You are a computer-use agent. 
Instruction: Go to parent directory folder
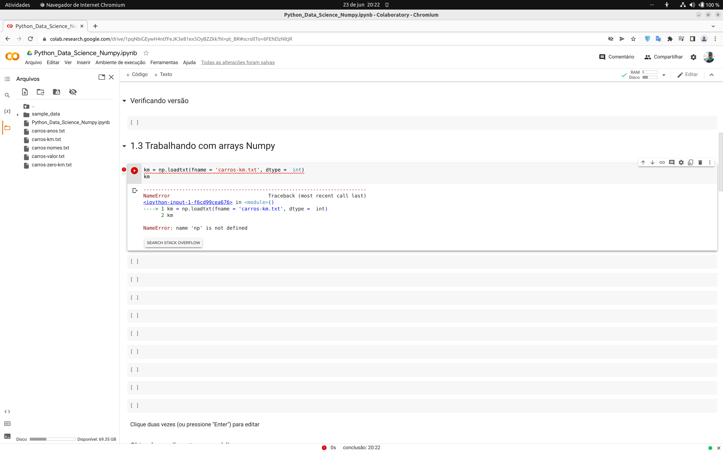pos(29,106)
